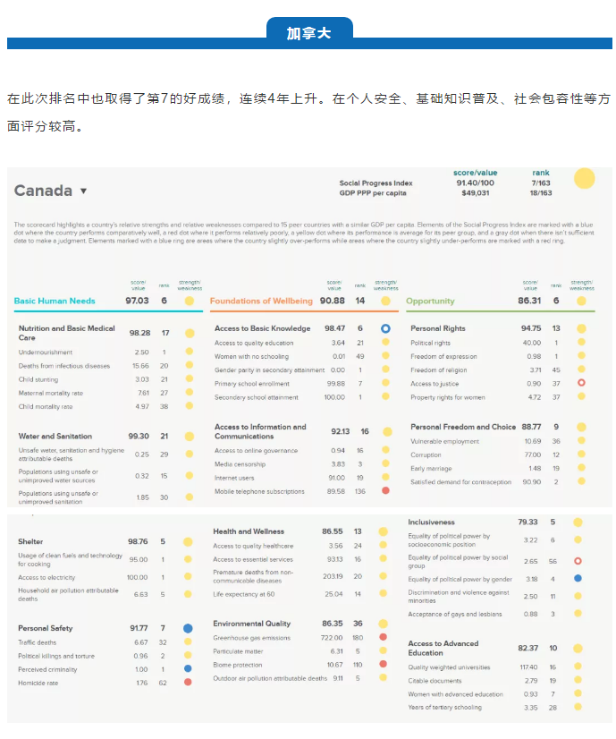Click the Undernourishment row label
The image size is (616, 739).
pos(46,353)
